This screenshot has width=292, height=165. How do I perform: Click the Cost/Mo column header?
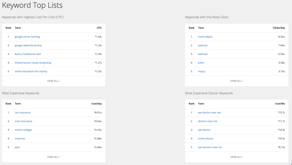tap(280, 104)
